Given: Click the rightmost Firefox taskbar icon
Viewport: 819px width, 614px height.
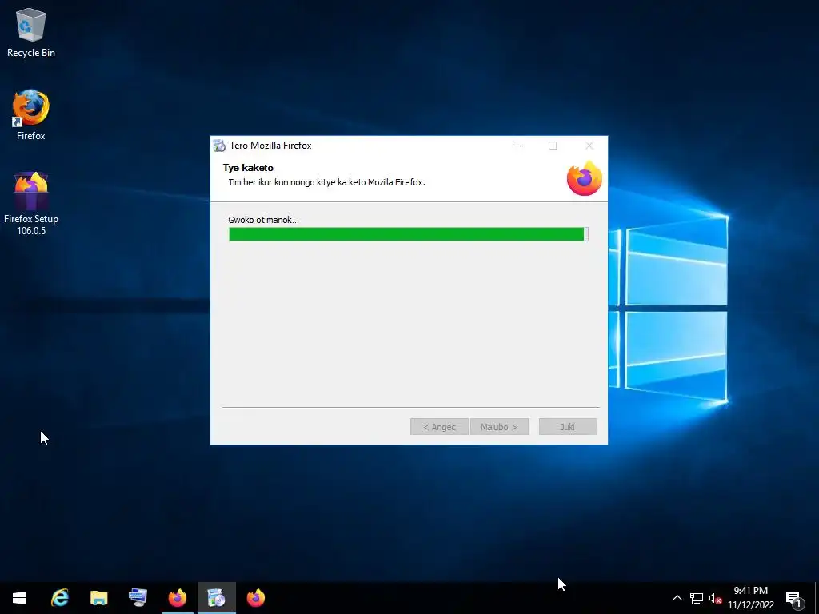Looking at the screenshot, I should [255, 598].
